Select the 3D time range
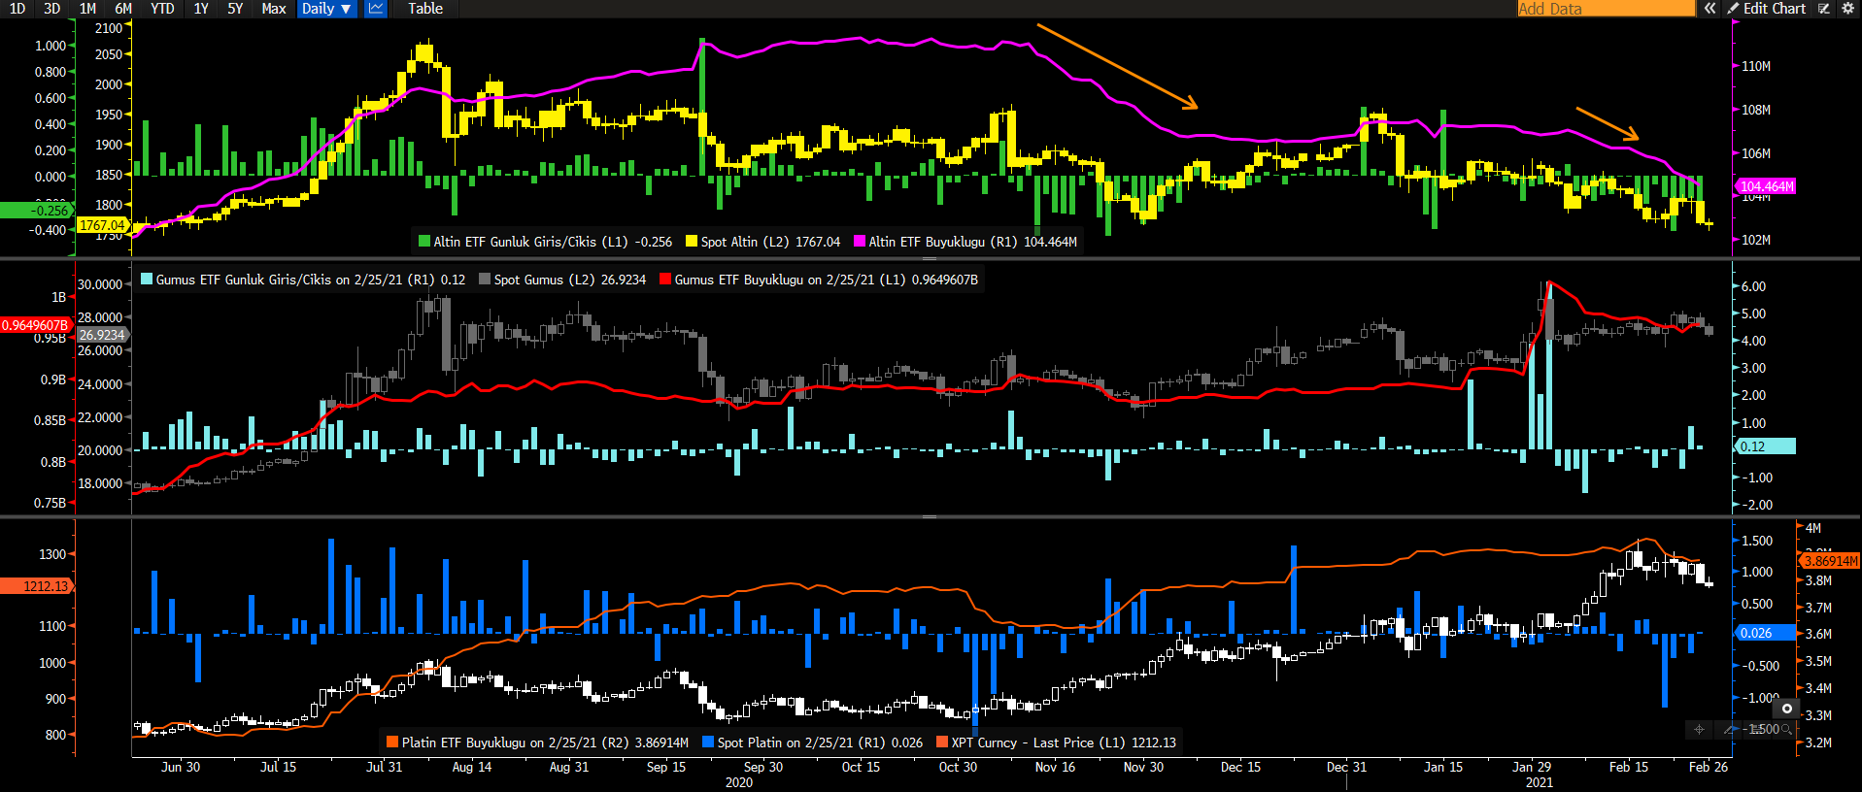The image size is (1862, 792). click(x=52, y=9)
